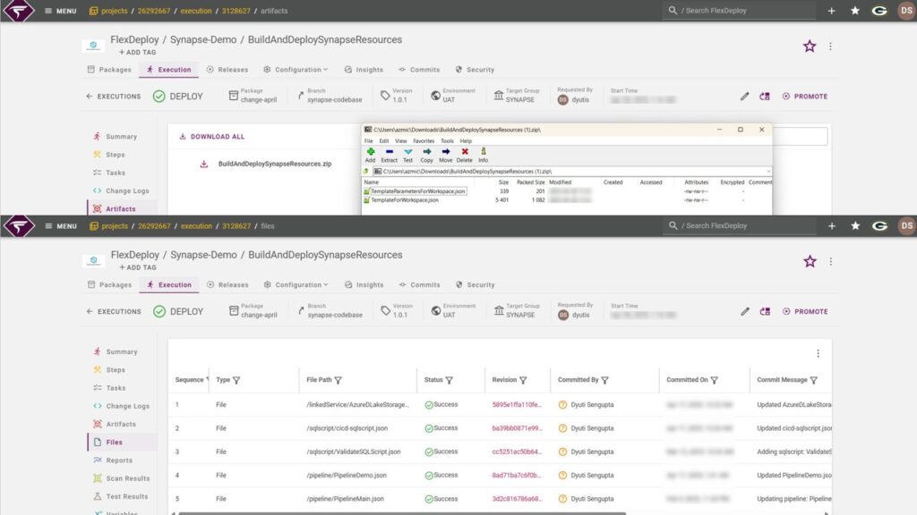Click download icon beside BuildAndDeploySynapseResources.zip
Image resolution: width=917 pixels, height=515 pixels.
(x=203, y=165)
